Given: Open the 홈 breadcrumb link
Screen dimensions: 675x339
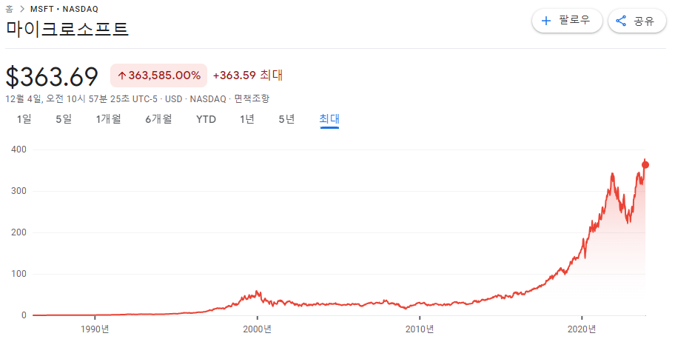Looking at the screenshot, I should coord(9,9).
